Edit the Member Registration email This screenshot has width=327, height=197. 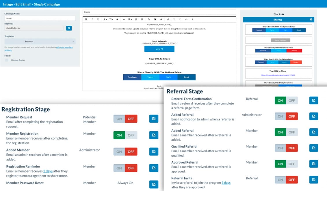coord(154,135)
